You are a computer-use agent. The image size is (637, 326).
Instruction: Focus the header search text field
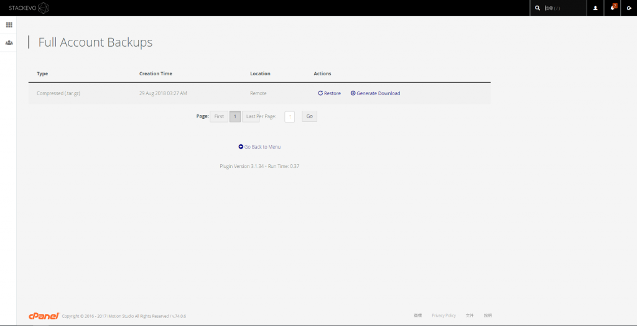coord(564,8)
